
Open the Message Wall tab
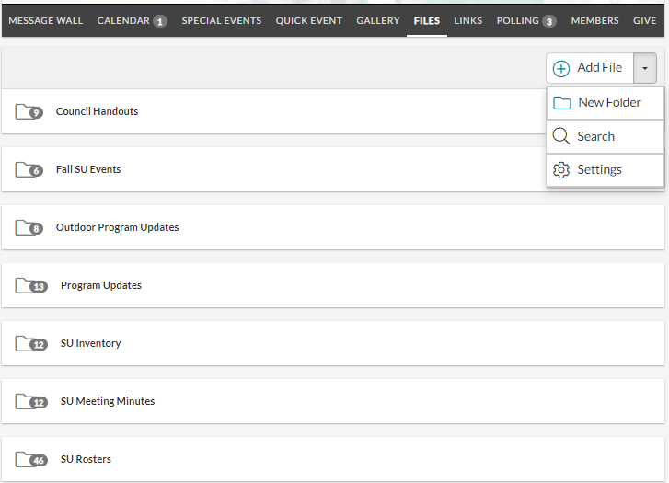pos(46,20)
